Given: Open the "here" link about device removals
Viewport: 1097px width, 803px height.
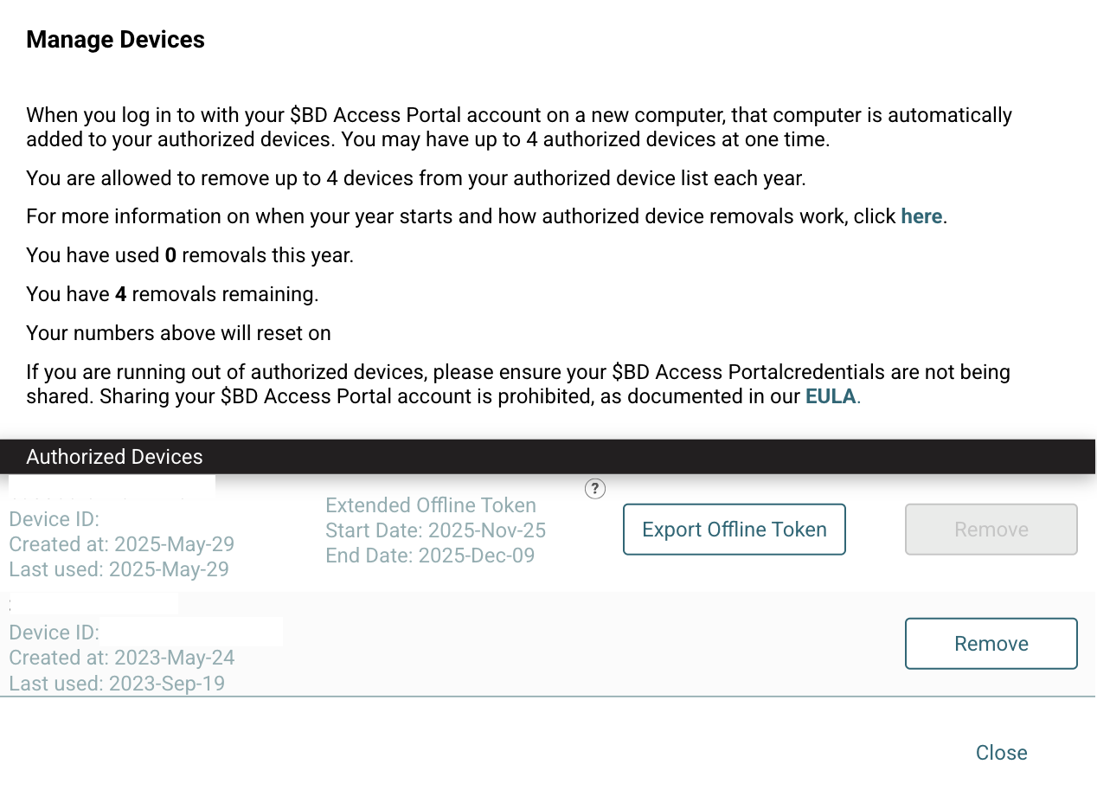Looking at the screenshot, I should [x=921, y=216].
